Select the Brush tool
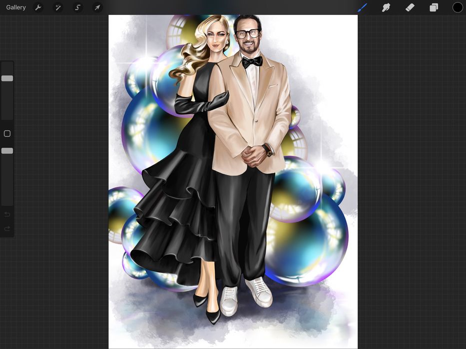Viewport: 466px width, 349px height. pyautogui.click(x=362, y=7)
